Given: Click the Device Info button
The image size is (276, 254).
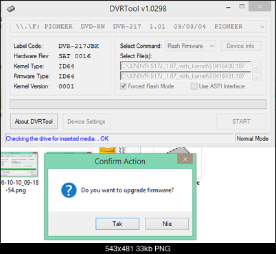Looking at the screenshot, I should (x=240, y=46).
